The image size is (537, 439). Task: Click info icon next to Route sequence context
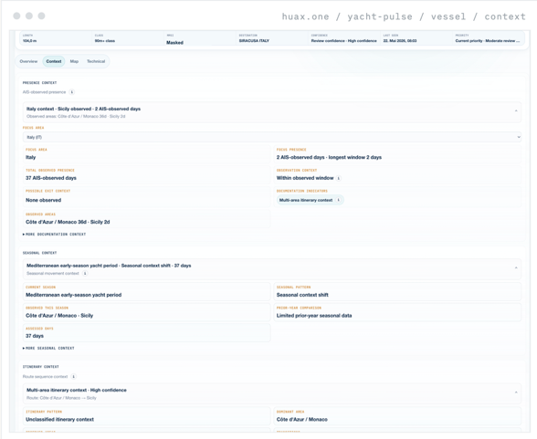click(73, 377)
